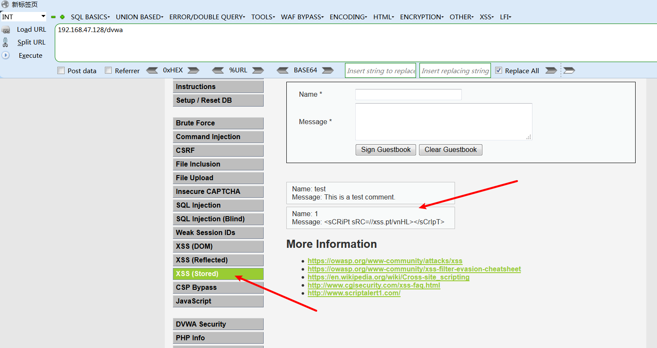Screen dimensions: 657x348
Task: Open the HTML menu
Action: click(383, 17)
